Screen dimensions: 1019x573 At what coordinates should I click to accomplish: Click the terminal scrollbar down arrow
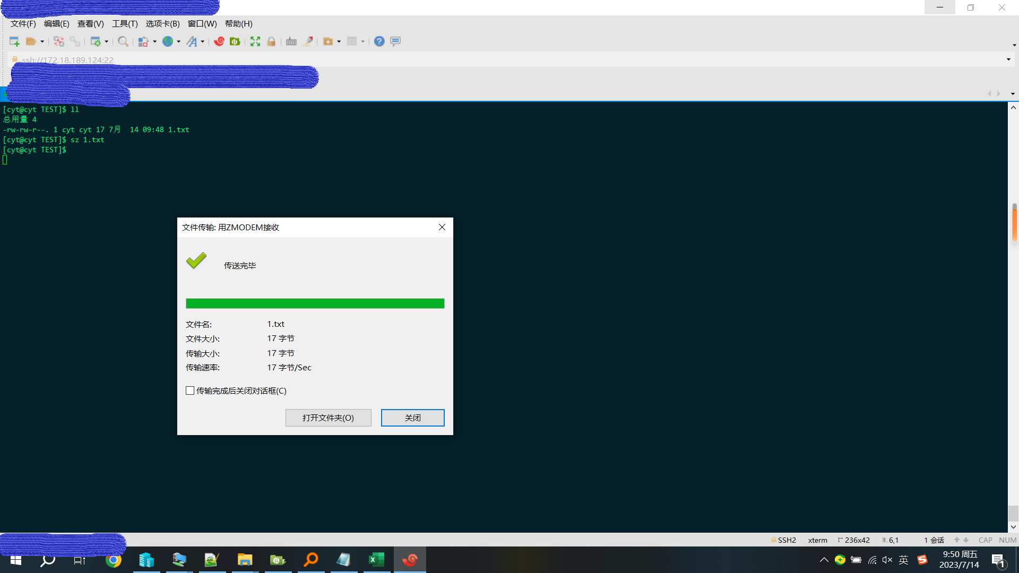[1013, 527]
